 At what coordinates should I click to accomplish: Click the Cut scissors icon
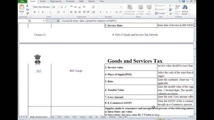pos(27,6)
